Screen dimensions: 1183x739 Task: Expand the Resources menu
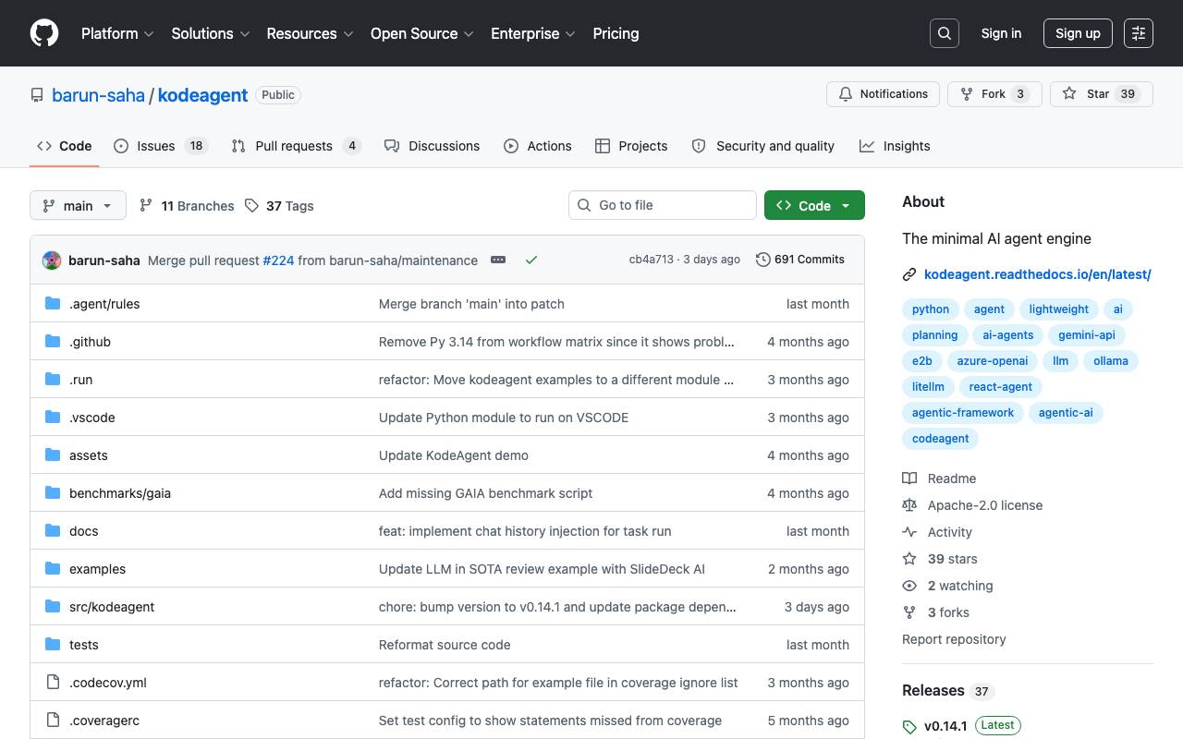tap(310, 33)
